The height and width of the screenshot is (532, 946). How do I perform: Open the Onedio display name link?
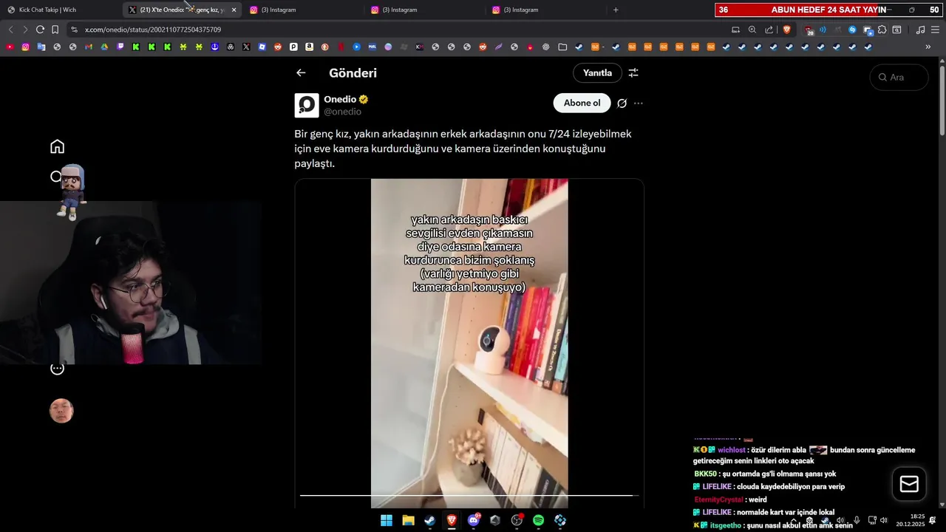[340, 99]
